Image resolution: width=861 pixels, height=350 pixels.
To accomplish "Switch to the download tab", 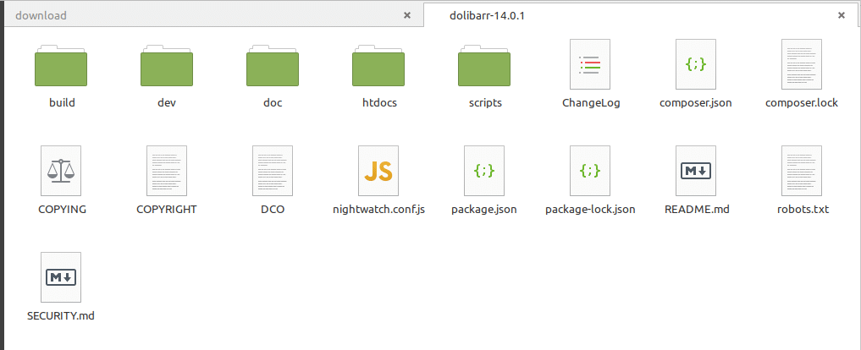I will pyautogui.click(x=214, y=15).
